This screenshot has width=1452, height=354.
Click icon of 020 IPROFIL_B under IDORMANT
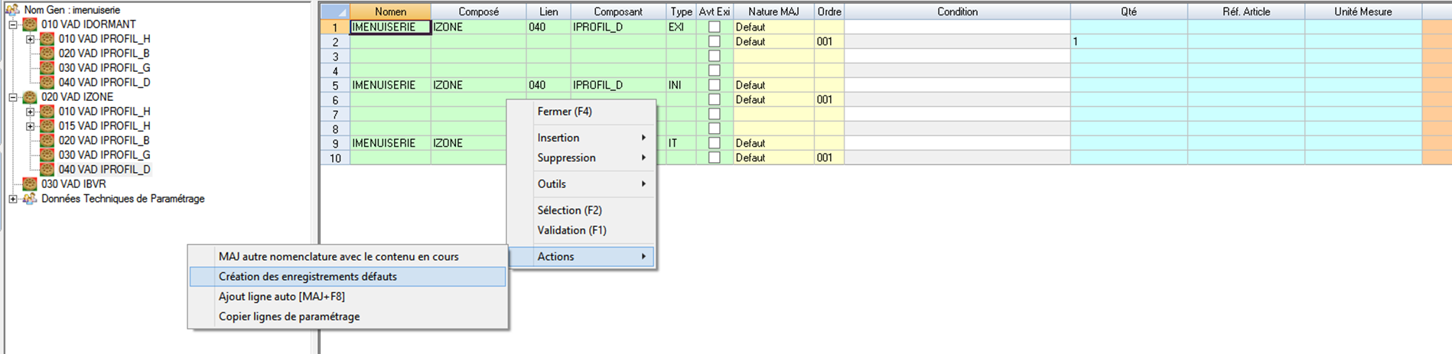(47, 54)
